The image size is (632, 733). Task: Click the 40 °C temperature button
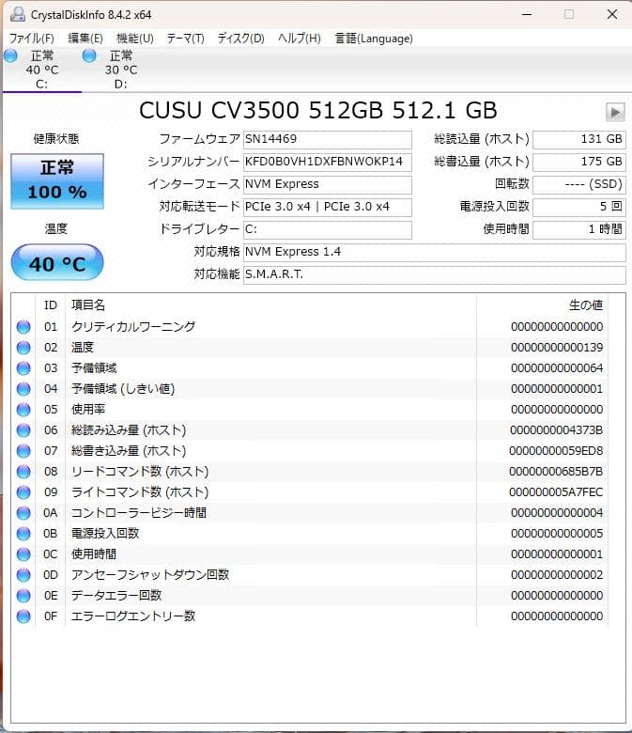[x=57, y=263]
